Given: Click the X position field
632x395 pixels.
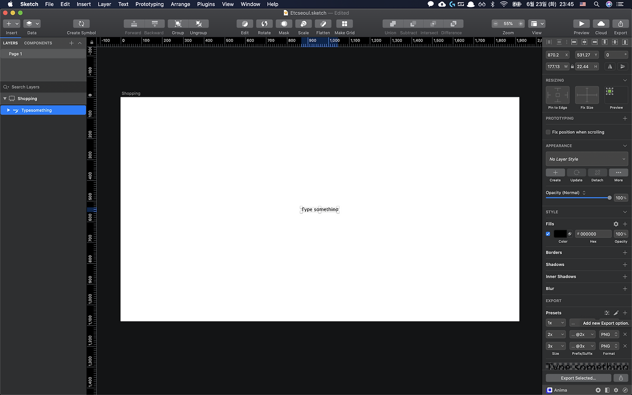Looking at the screenshot, I should click(x=557, y=55).
